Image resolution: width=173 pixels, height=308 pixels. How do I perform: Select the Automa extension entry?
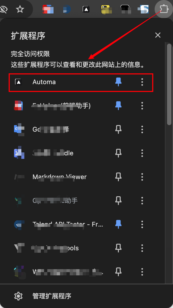44,82
